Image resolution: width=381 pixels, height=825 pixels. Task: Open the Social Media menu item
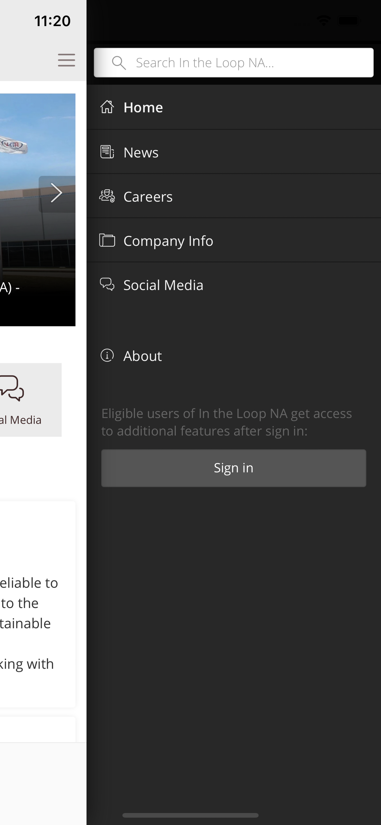click(233, 285)
